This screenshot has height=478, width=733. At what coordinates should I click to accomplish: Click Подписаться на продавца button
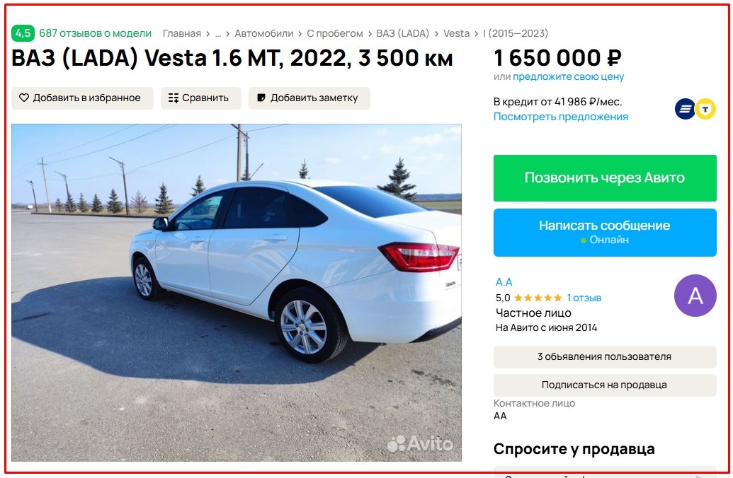(605, 385)
